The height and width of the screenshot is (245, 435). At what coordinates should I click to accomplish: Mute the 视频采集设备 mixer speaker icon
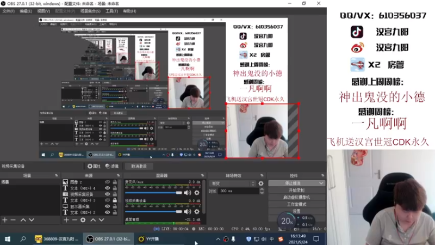pos(188,212)
